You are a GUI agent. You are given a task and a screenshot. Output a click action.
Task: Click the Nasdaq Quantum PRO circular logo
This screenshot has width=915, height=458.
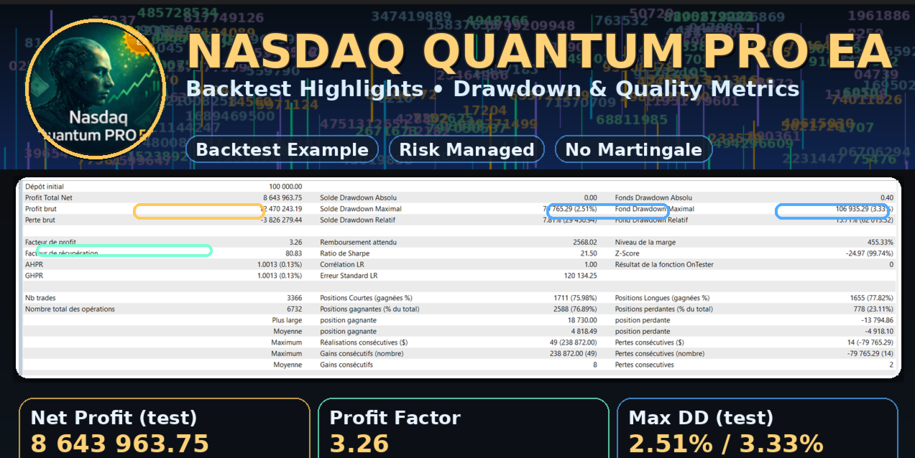(96, 89)
